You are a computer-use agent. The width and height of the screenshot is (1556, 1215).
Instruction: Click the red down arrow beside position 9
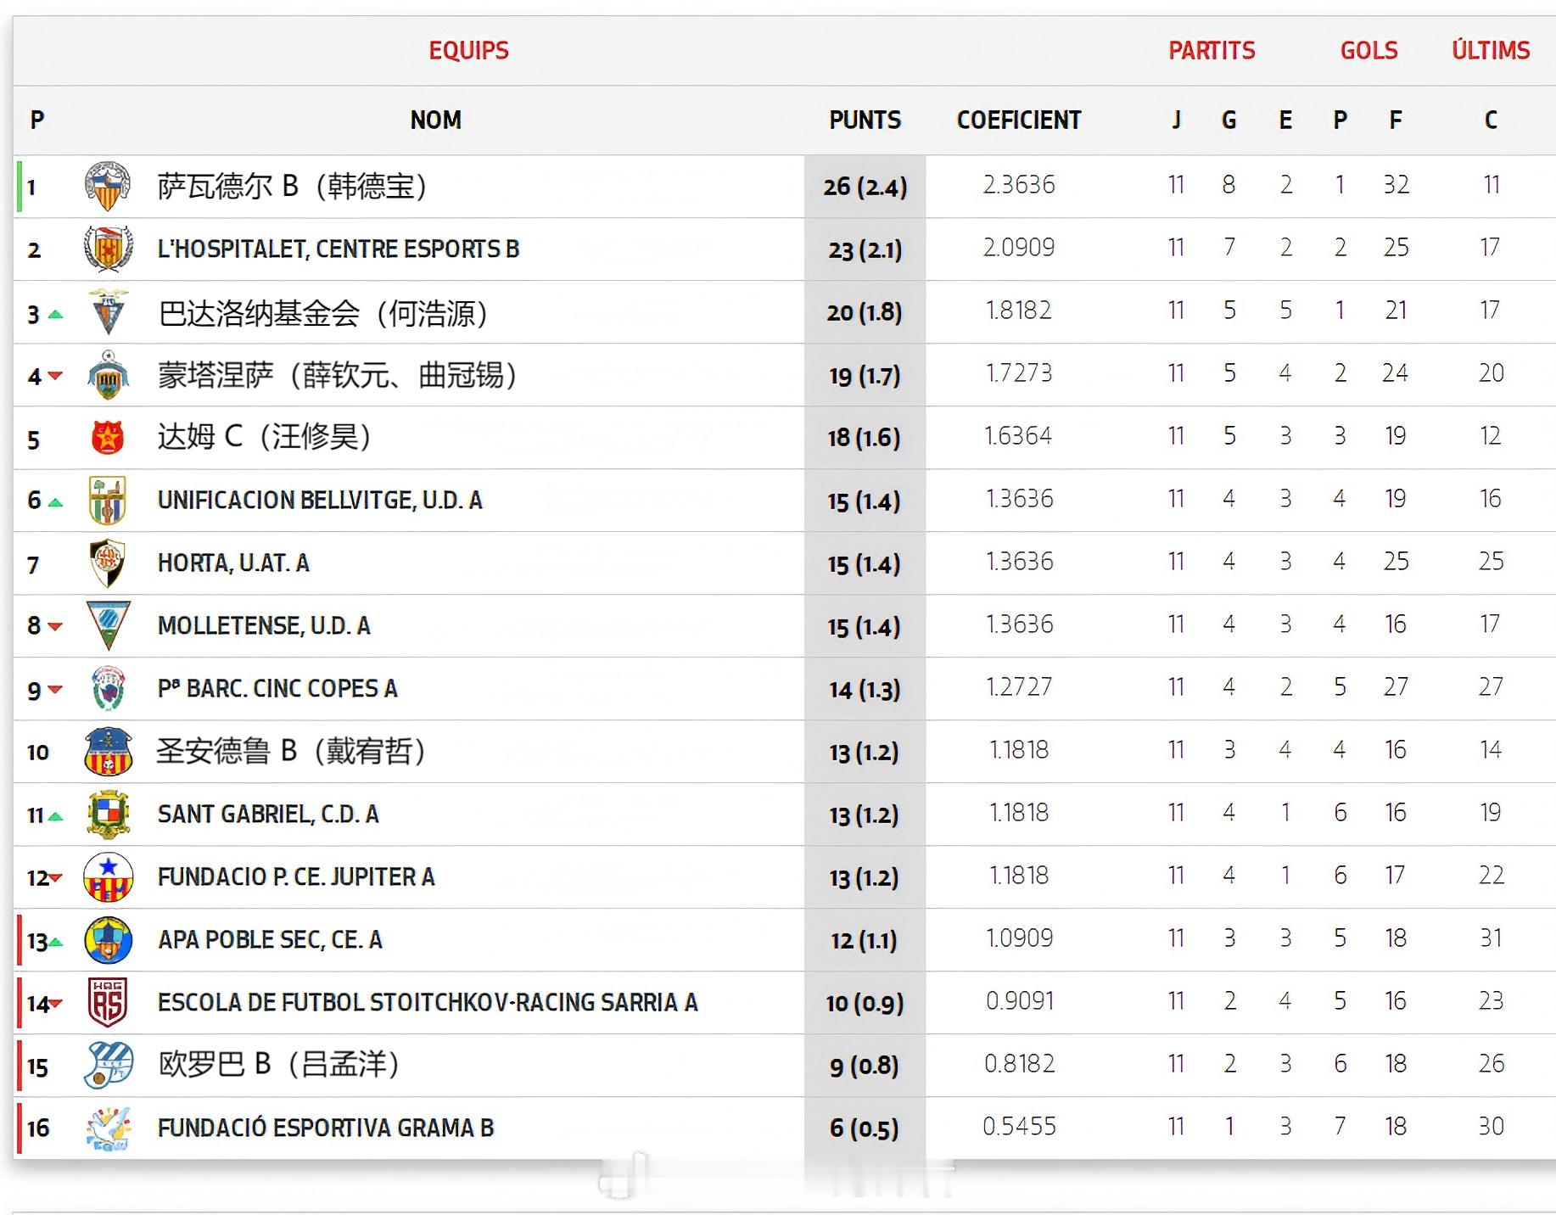pyautogui.click(x=55, y=690)
